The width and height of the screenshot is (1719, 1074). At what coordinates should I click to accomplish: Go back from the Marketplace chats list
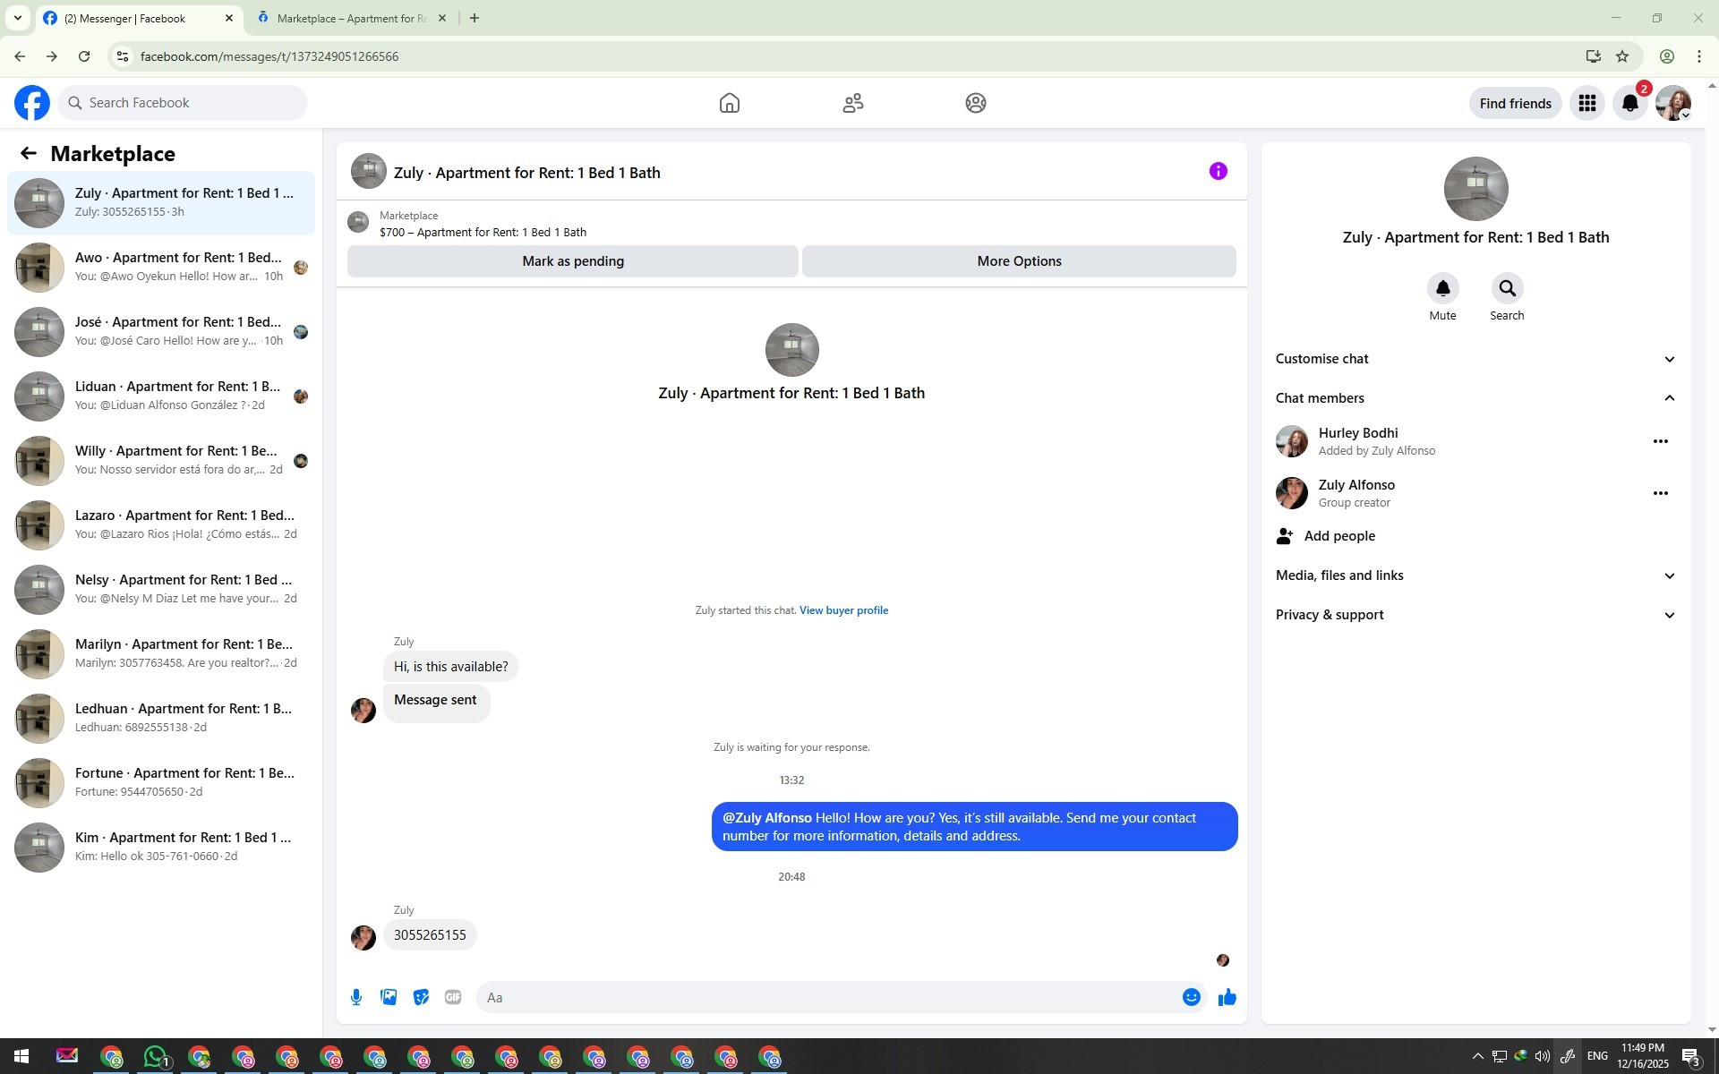(29, 154)
